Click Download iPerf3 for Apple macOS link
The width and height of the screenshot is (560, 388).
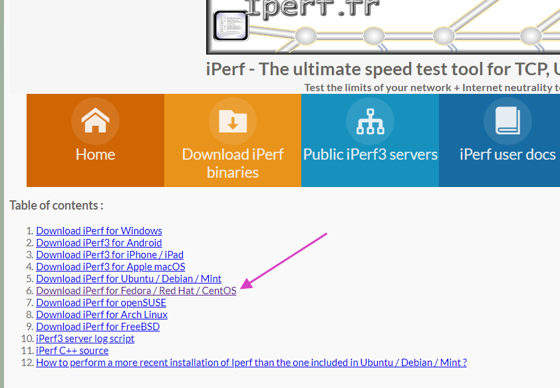click(110, 266)
